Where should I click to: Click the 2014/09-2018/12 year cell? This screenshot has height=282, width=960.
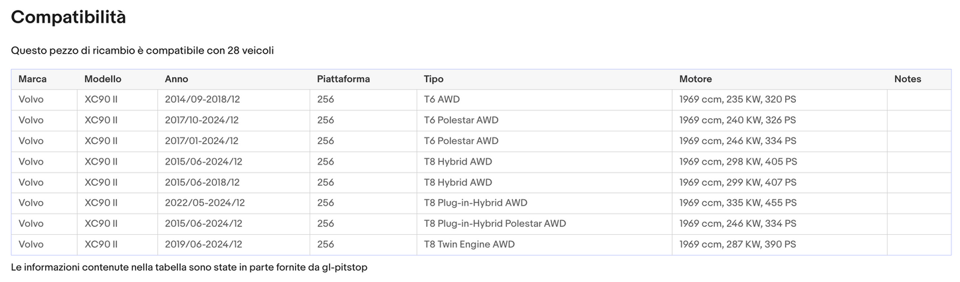[202, 100]
